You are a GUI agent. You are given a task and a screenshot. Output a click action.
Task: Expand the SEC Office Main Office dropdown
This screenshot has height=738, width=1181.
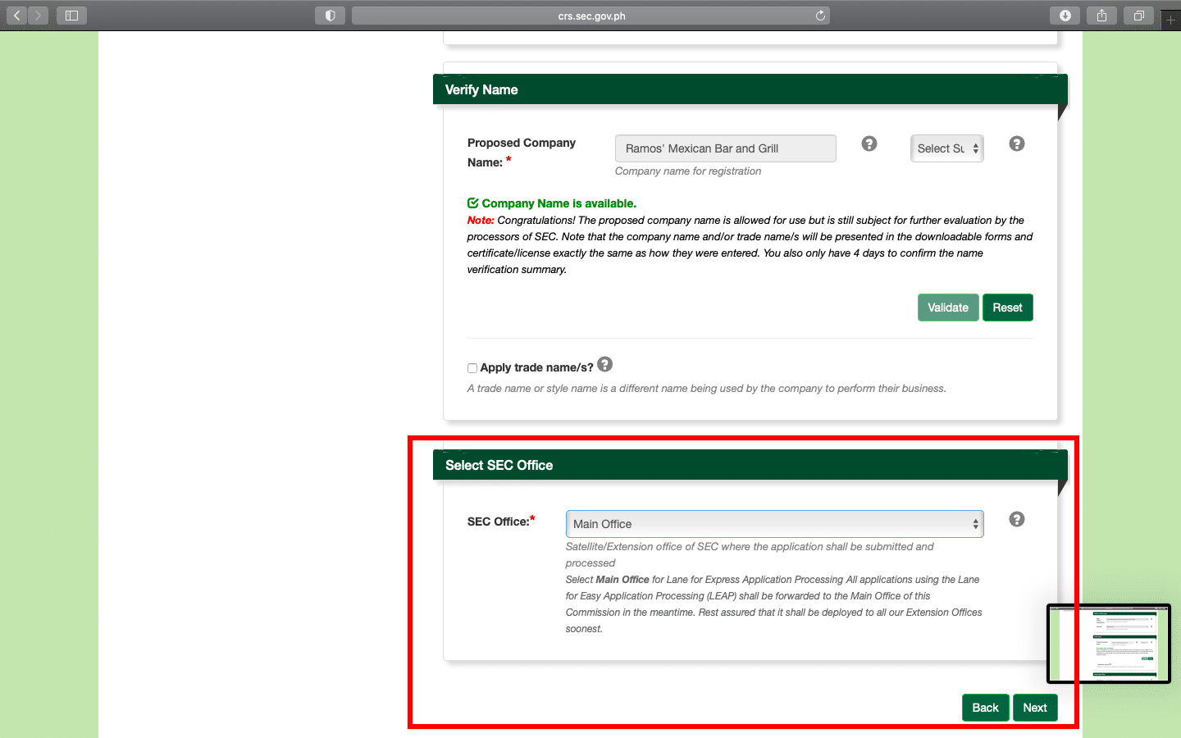coord(774,524)
